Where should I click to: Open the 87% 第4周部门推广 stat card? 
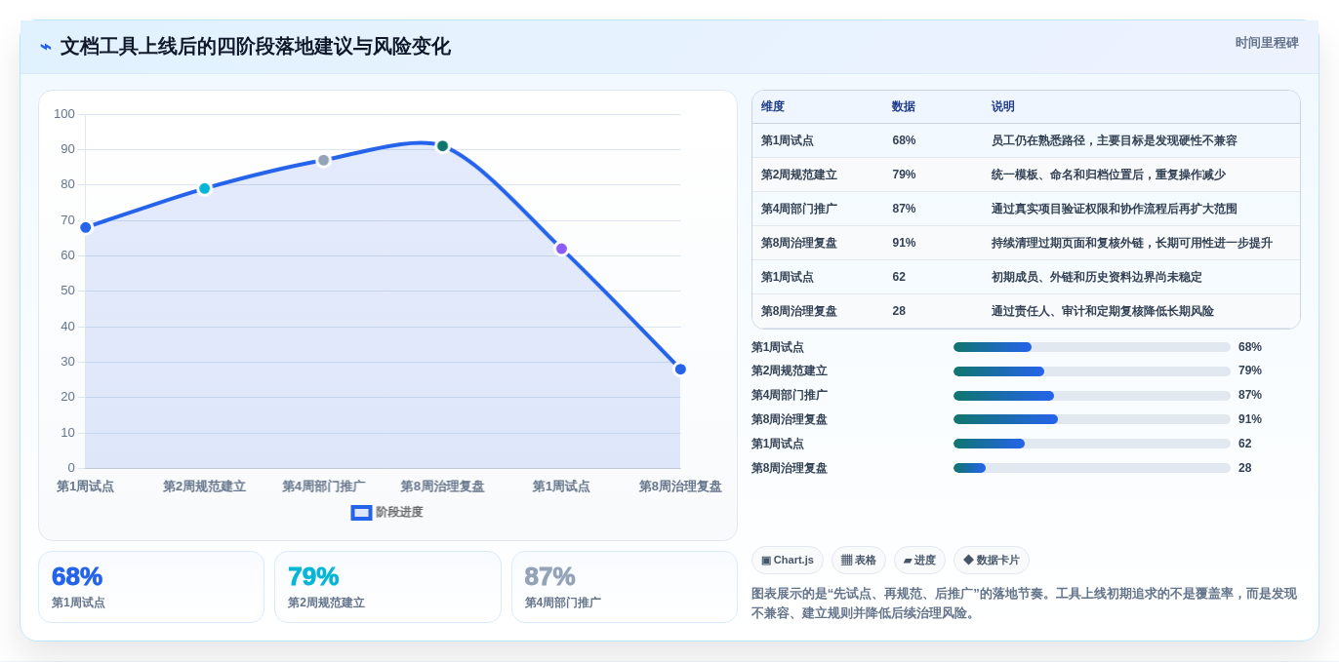tap(625, 587)
